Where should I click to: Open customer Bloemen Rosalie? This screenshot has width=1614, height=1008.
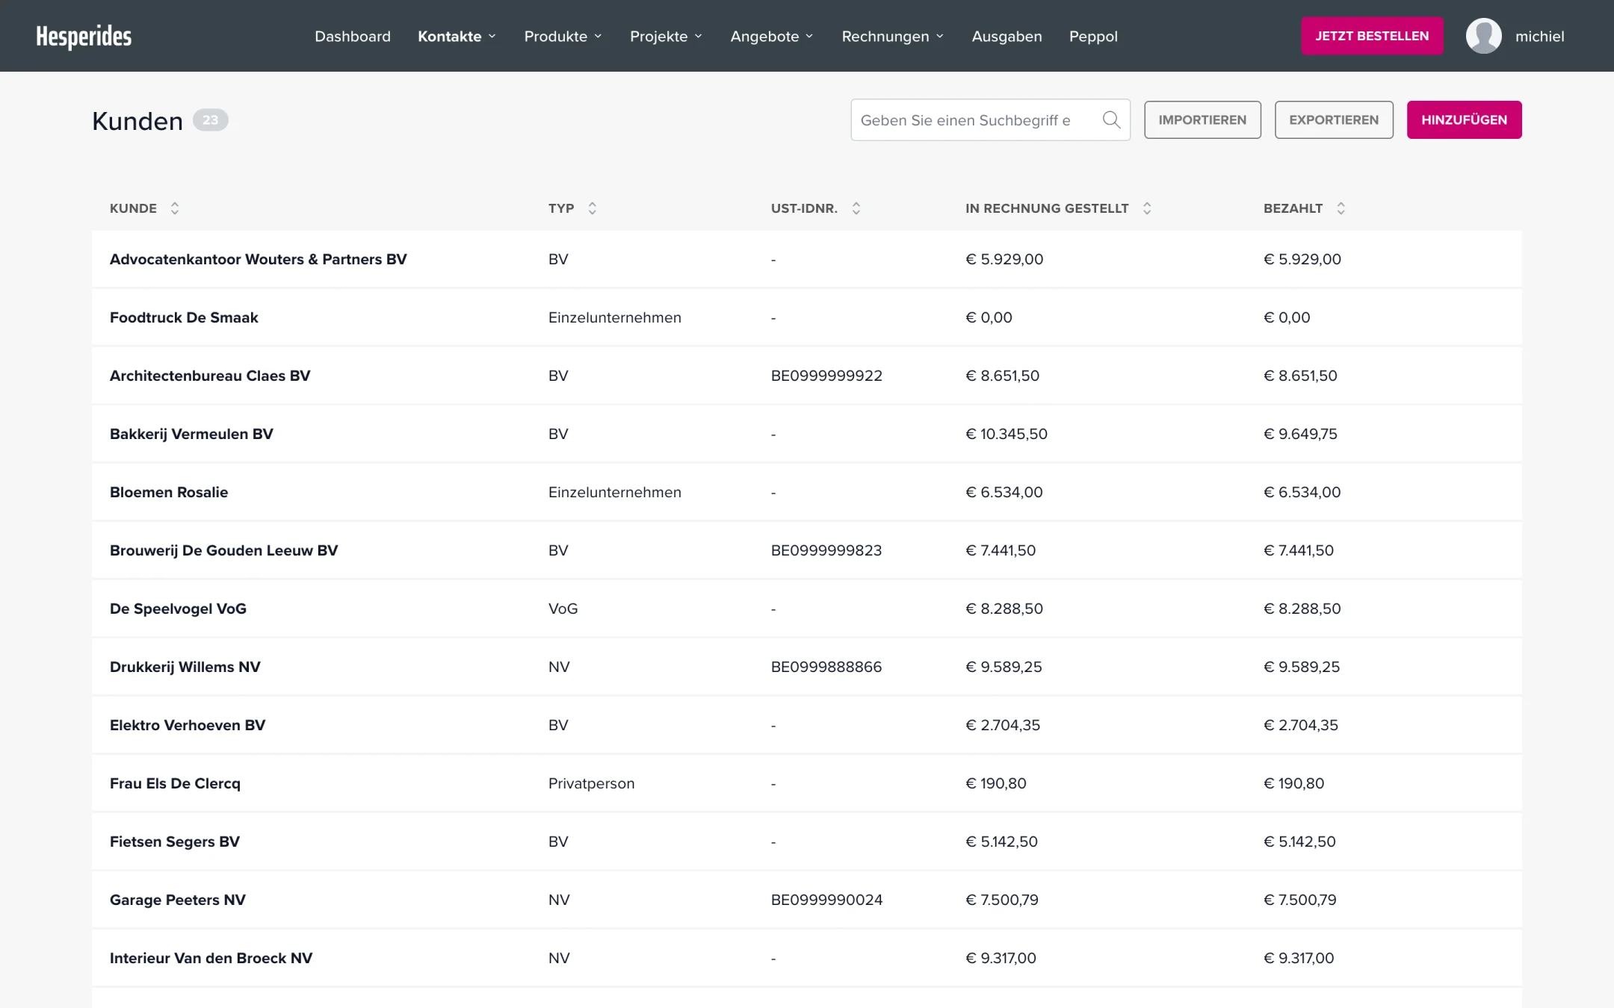[169, 492]
